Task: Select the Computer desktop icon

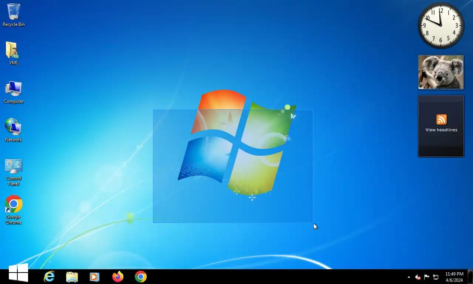Action: tap(14, 92)
